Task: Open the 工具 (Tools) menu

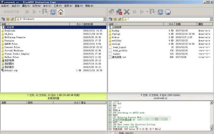Action: point(57,6)
